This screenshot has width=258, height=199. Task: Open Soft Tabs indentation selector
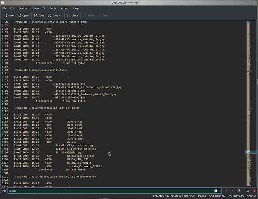[218, 196]
